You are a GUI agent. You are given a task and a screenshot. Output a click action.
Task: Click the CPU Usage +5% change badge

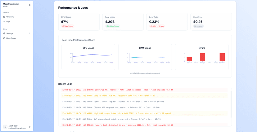pyautogui.click(x=68, y=26)
